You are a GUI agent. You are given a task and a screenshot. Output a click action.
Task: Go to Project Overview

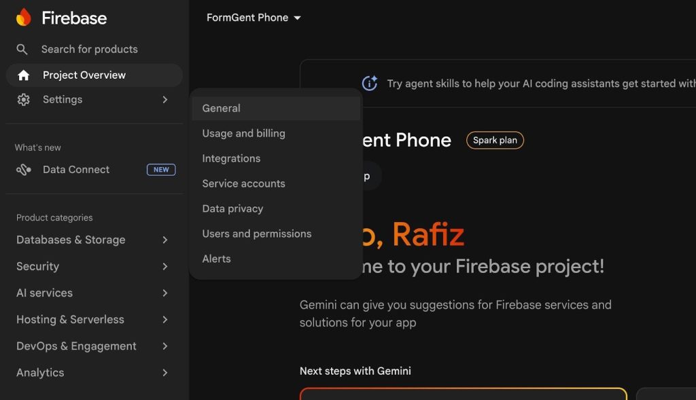94,75
